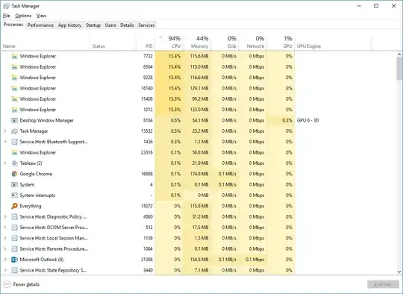This screenshot has width=403, height=294.
Task: Click Task Manager title bar icon
Action: (7, 6)
